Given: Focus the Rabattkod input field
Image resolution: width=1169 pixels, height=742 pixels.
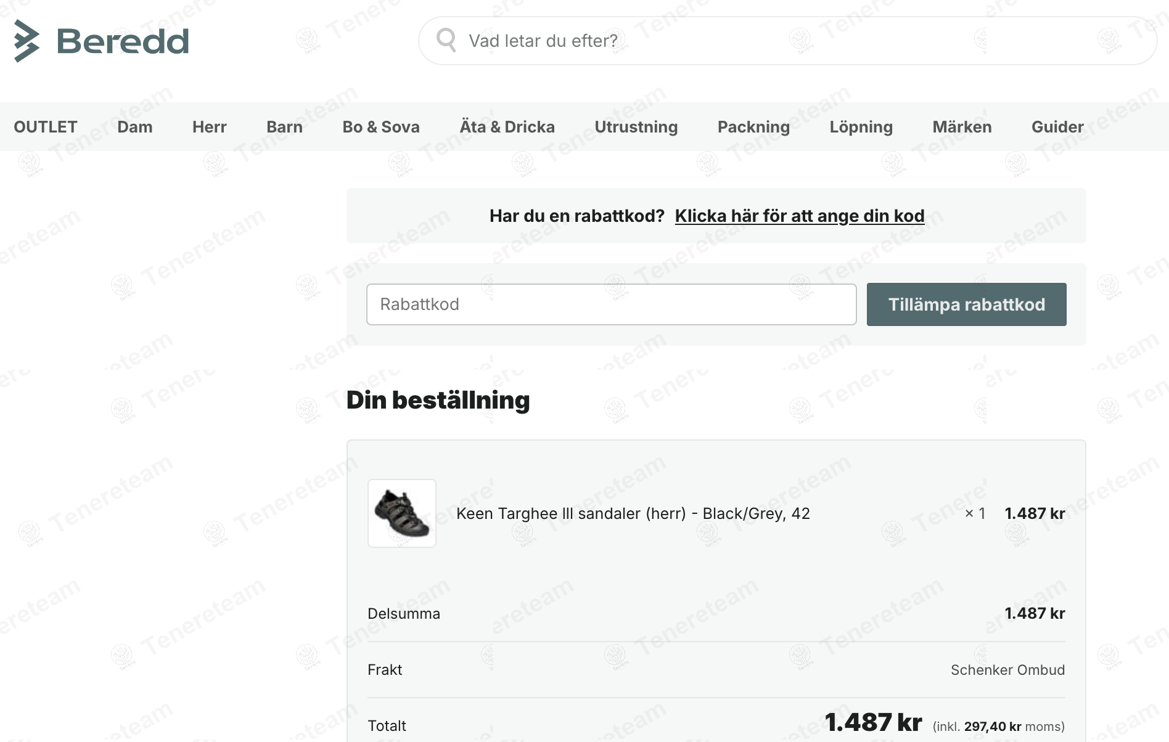Looking at the screenshot, I should 612,304.
